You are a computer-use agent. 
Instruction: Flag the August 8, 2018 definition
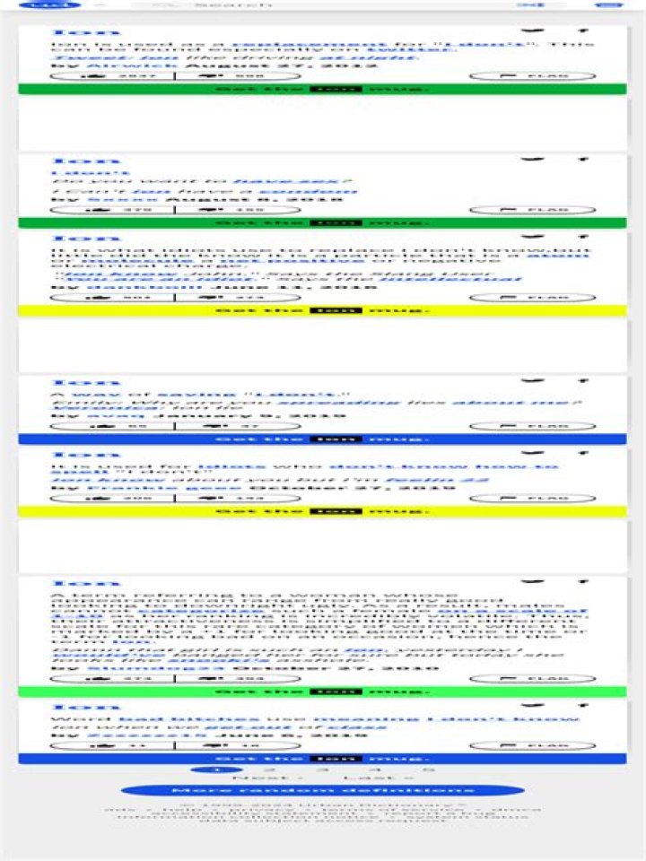(x=532, y=210)
